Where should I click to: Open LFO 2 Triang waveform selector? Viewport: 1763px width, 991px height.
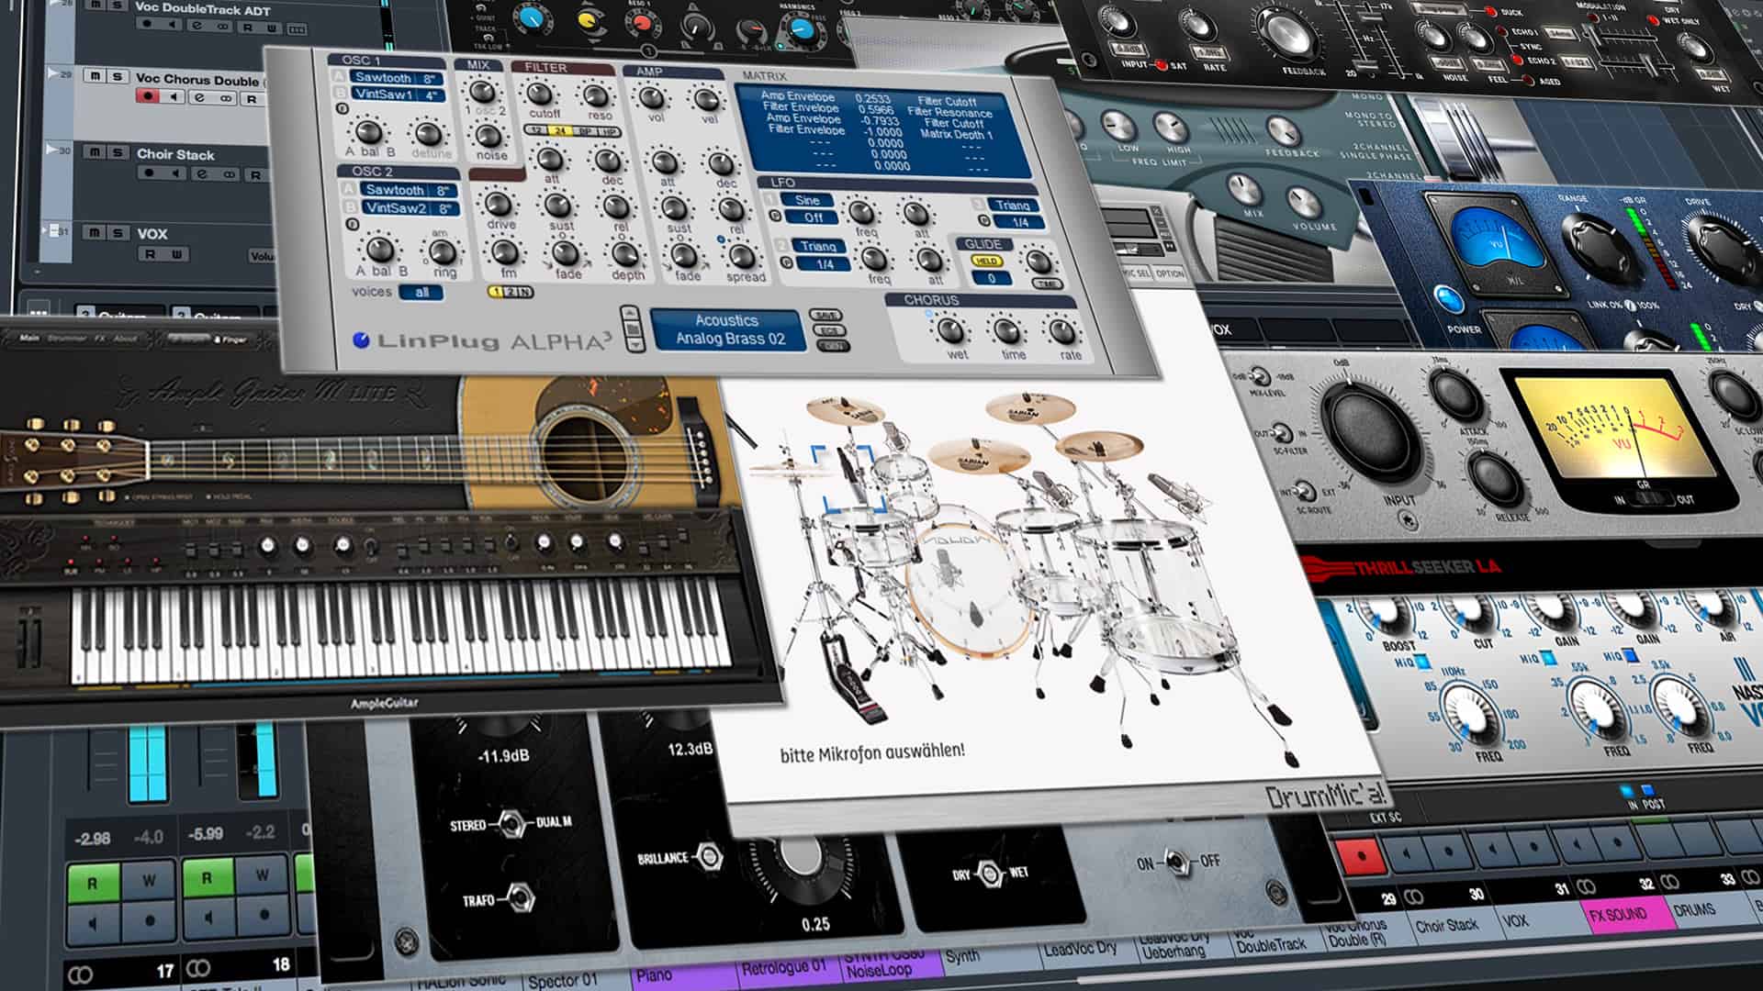(x=818, y=246)
